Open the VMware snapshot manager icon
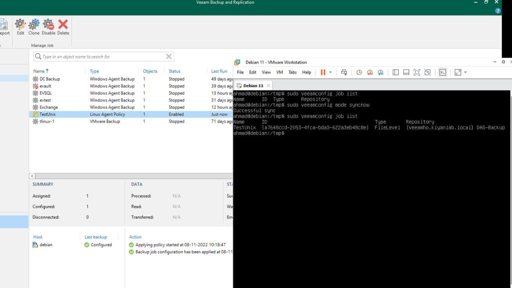The width and height of the screenshot is (512, 288). pos(381,72)
